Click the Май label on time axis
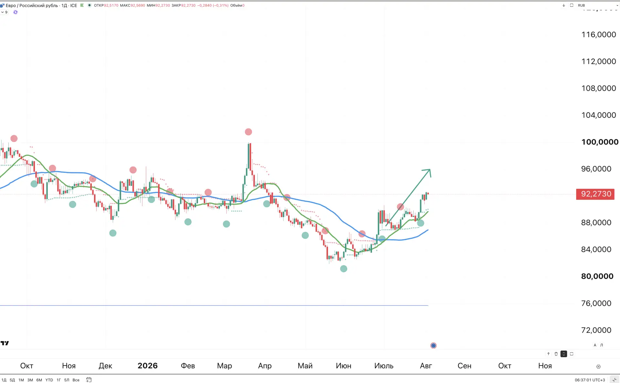 [305, 366]
